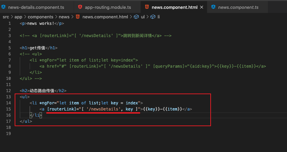Click HTML5 icon on news.component.html tab

pos(147,7)
